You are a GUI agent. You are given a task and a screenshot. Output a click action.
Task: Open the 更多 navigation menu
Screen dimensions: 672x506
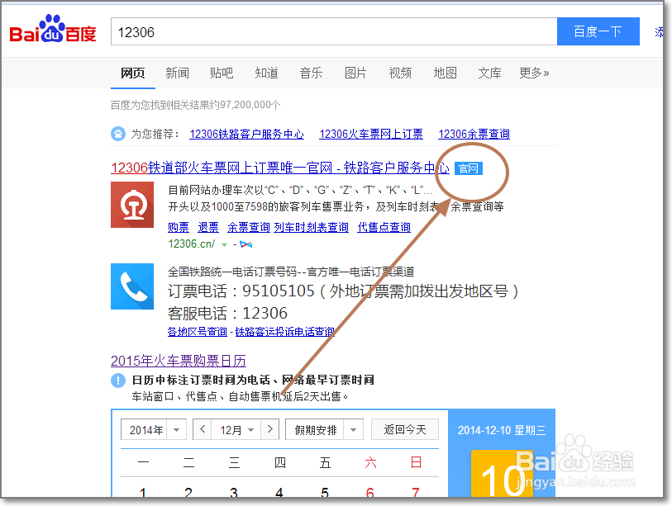pos(534,73)
